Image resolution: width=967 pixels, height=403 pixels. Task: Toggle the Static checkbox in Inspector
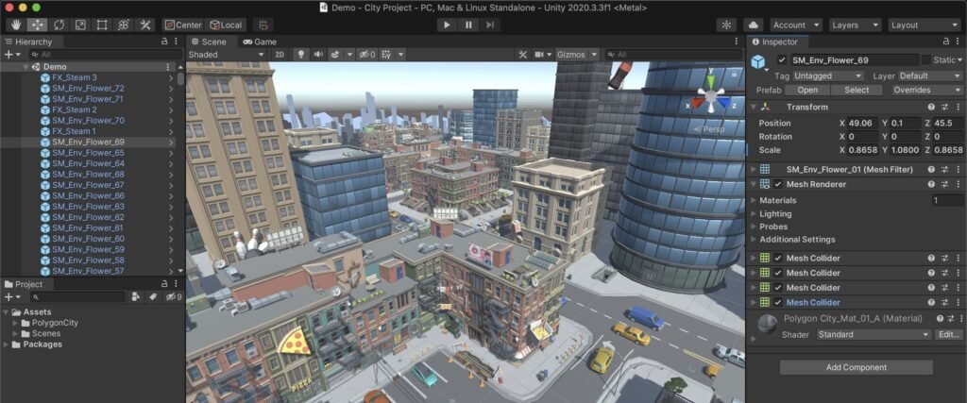[926, 59]
